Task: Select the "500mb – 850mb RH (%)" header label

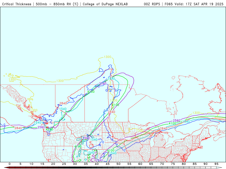Action: (x=57, y=4)
